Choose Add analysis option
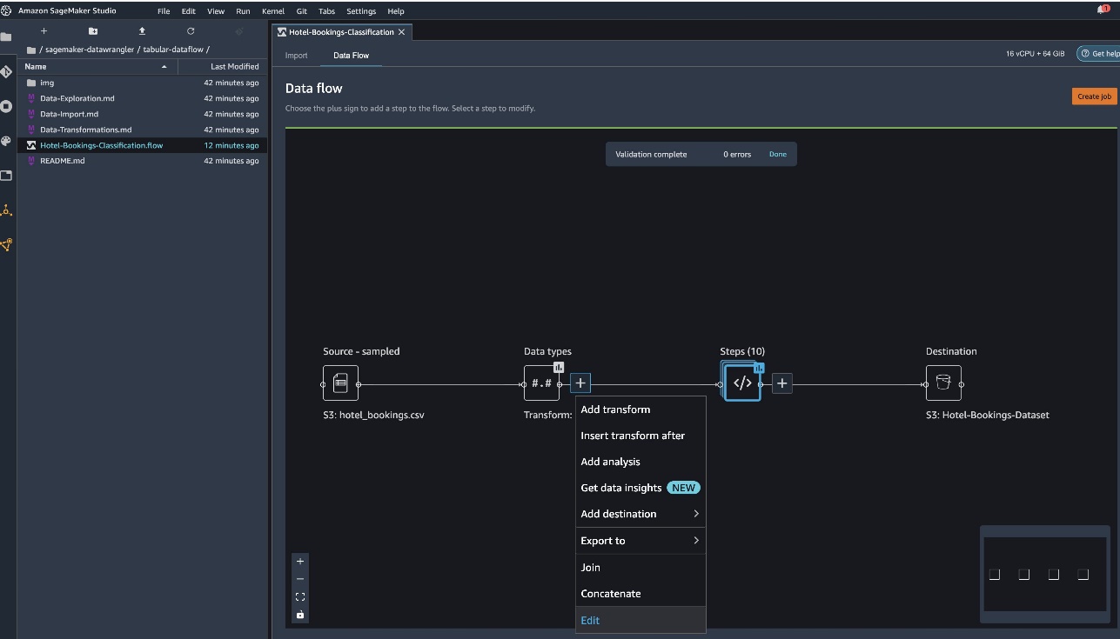Image resolution: width=1120 pixels, height=639 pixels. coord(640,462)
